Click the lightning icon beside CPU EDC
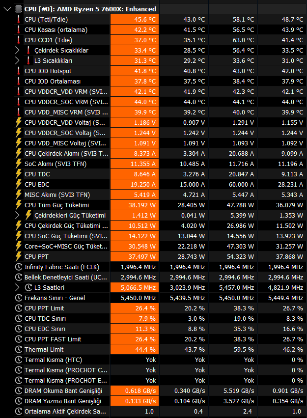This screenshot has width=307, height=418. click(18, 185)
